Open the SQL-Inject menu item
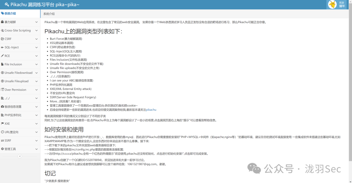The height and width of the screenshot is (183, 352). pos(20,47)
